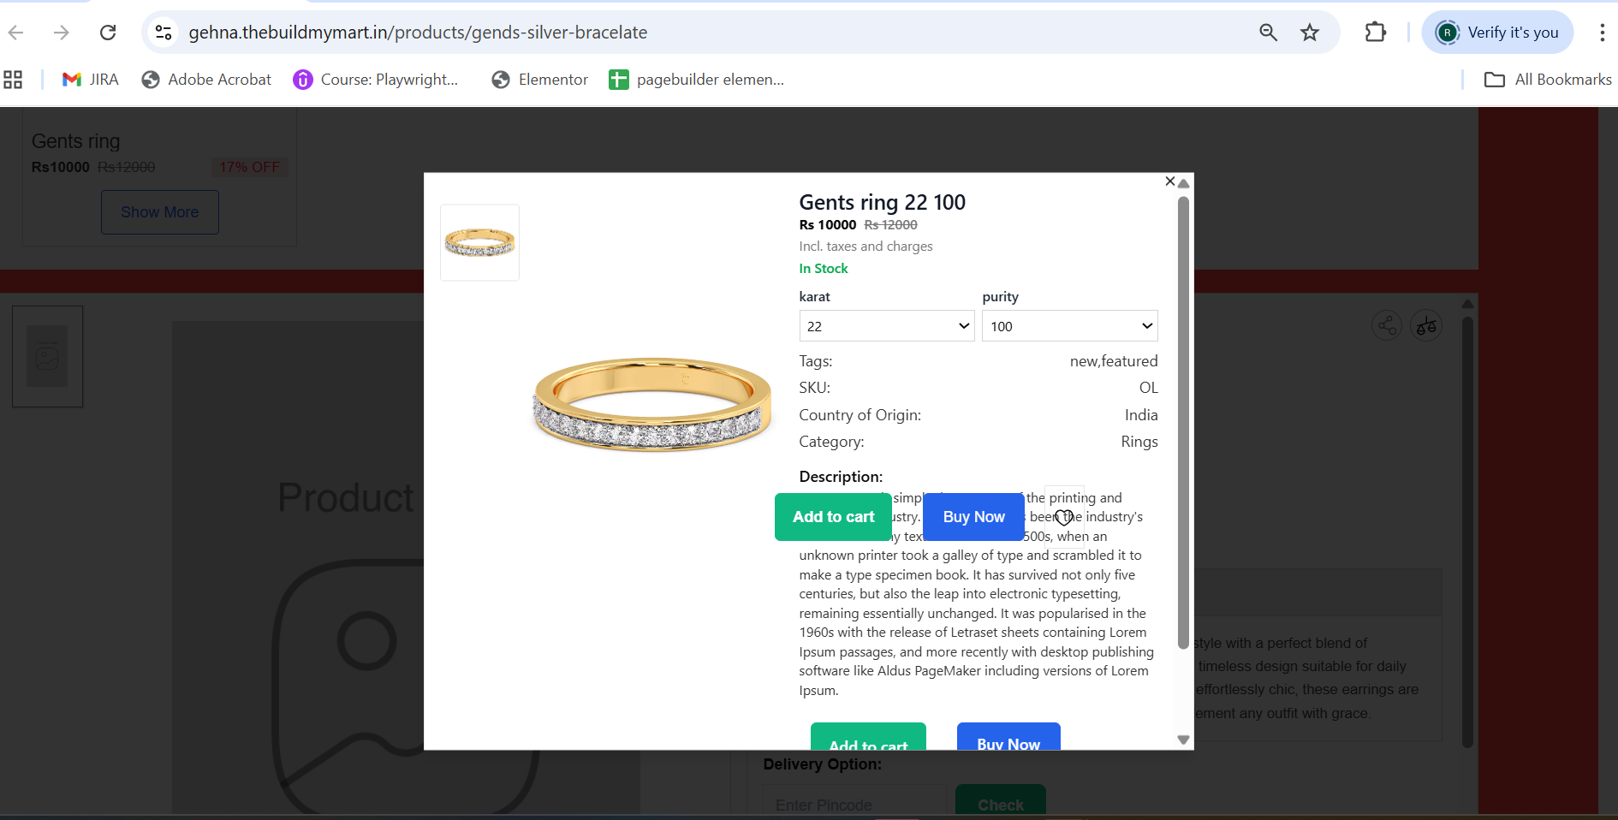Open the Adobe Acrobat bookmark
This screenshot has width=1618, height=820.
click(x=206, y=80)
